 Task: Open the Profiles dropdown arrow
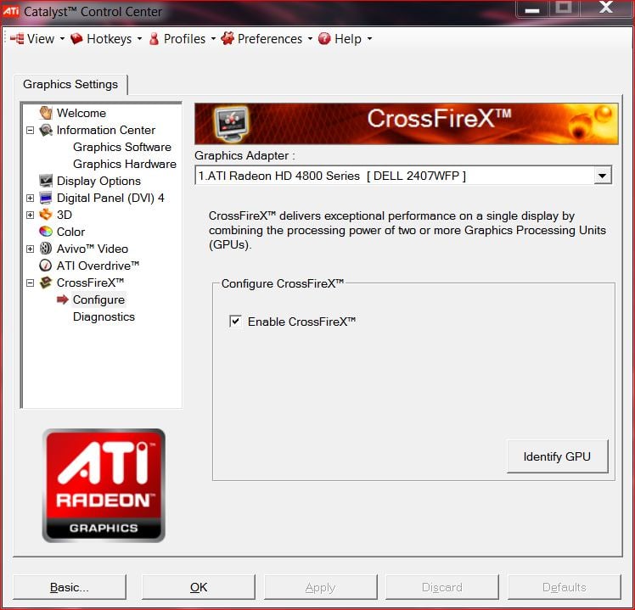pyautogui.click(x=213, y=39)
